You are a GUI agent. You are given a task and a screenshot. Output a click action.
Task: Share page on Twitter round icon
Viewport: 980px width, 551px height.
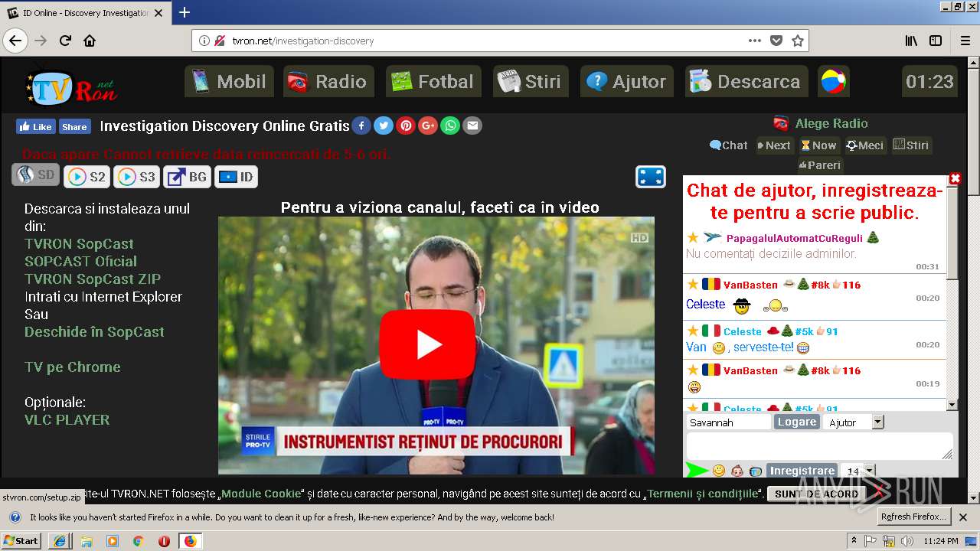click(384, 126)
